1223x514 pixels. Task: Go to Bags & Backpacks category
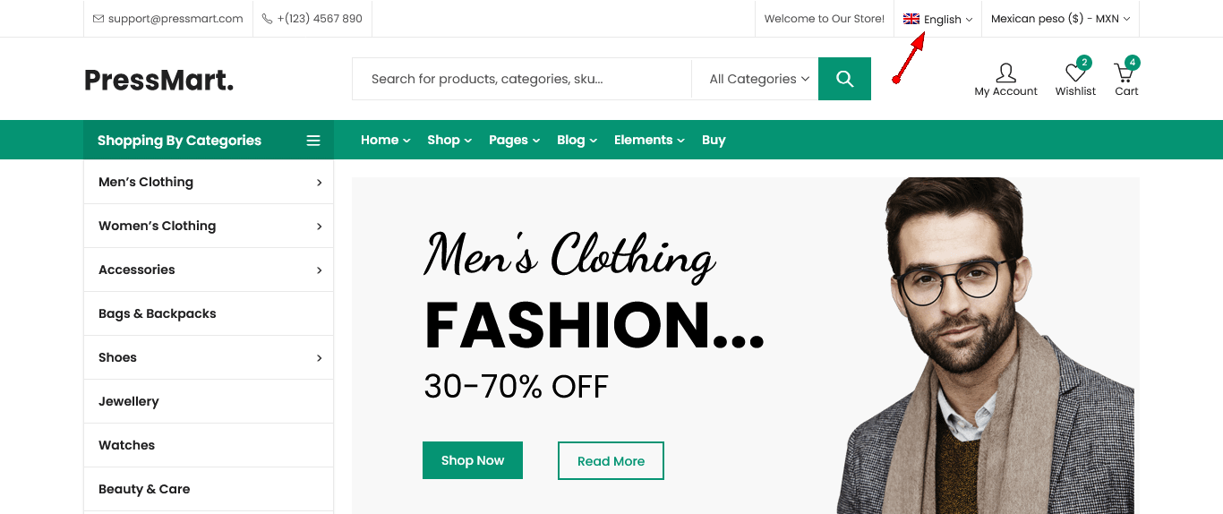tap(158, 313)
